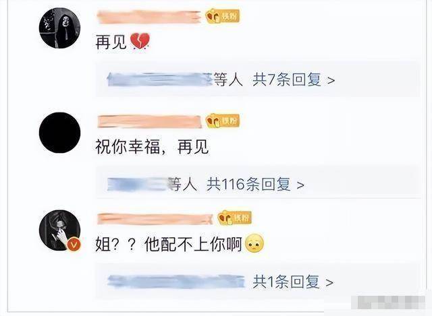Click the arrow after 共116条回复

coord(300,185)
